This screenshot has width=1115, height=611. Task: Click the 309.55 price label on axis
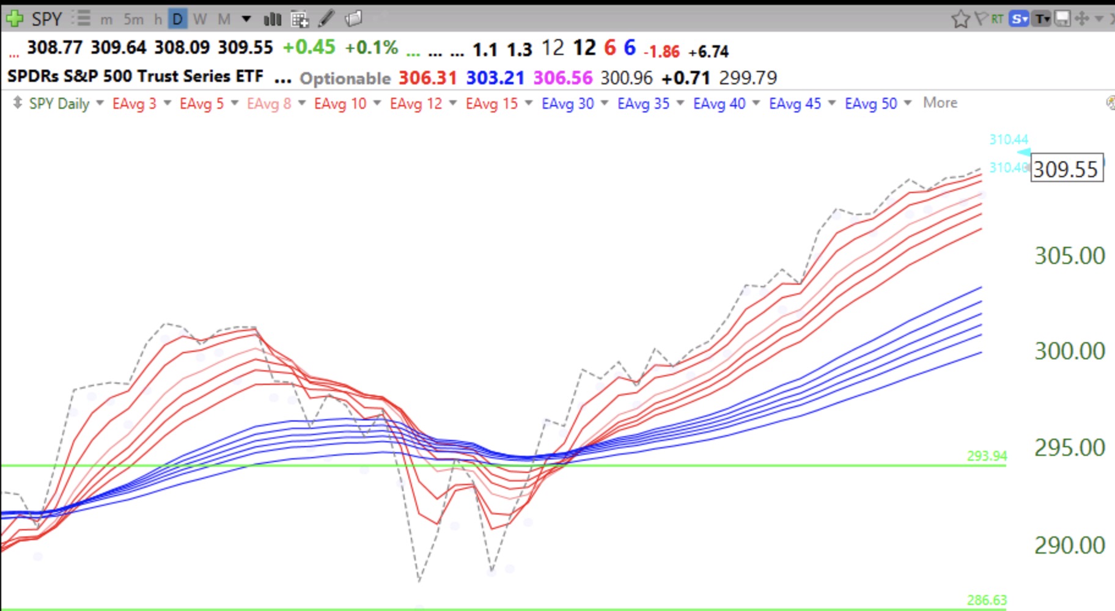[1066, 169]
